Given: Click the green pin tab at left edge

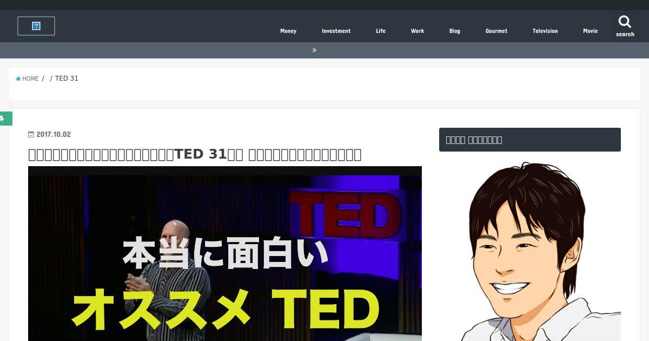Looking at the screenshot, I should tap(5, 118).
